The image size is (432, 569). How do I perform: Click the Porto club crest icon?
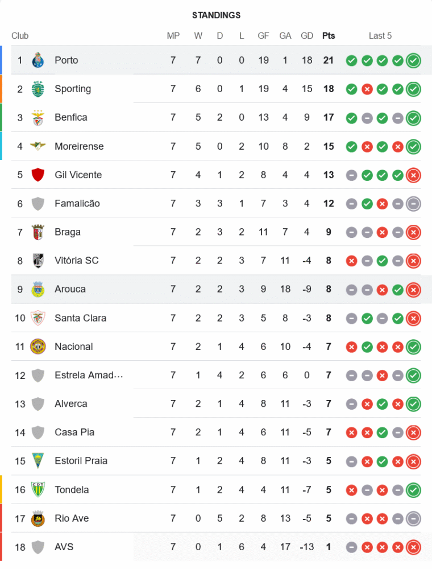click(38, 60)
